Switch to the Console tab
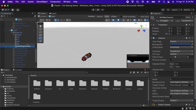This screenshot has width=196, height=110. [17, 70]
